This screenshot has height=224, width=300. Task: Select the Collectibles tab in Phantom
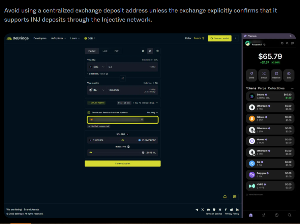click(x=276, y=88)
